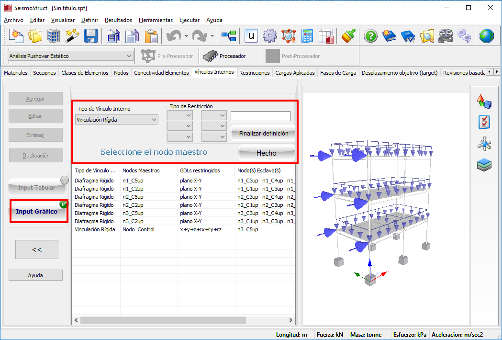The height and width of the screenshot is (340, 502).
Task: Click the film reel movie icon
Action: point(445,36)
